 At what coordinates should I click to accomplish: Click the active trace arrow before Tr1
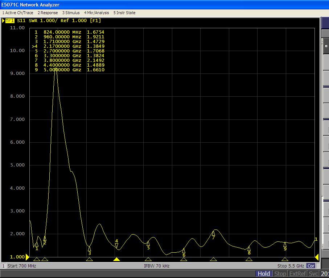3,21
